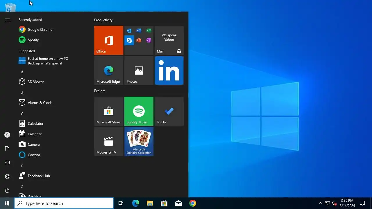The width and height of the screenshot is (372, 209).
Task: Open the LinkedIn tile
Action: pos(169,71)
